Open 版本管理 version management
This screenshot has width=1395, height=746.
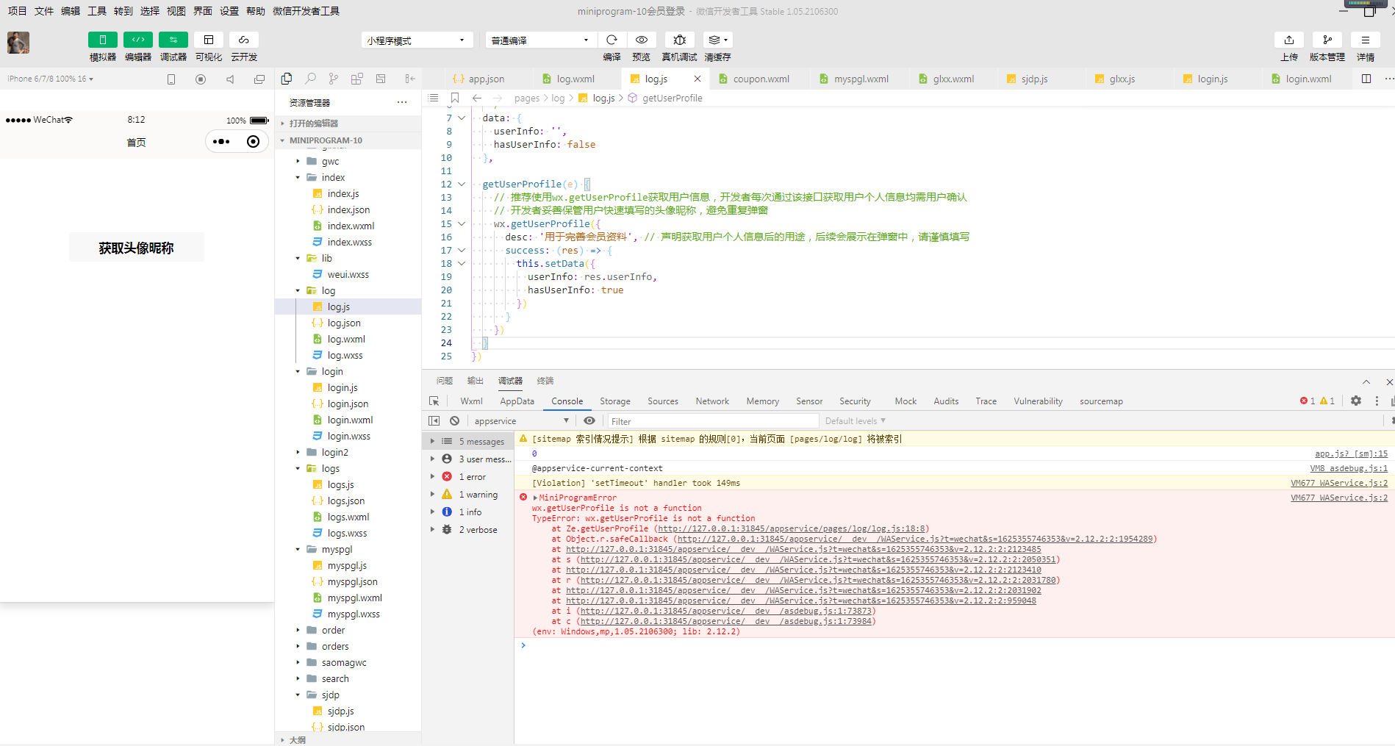(x=1327, y=40)
